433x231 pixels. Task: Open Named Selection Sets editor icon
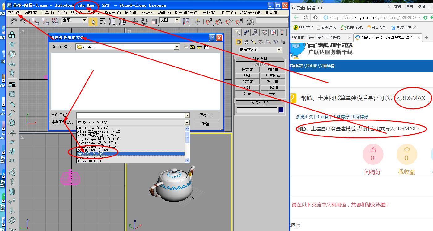point(250,21)
